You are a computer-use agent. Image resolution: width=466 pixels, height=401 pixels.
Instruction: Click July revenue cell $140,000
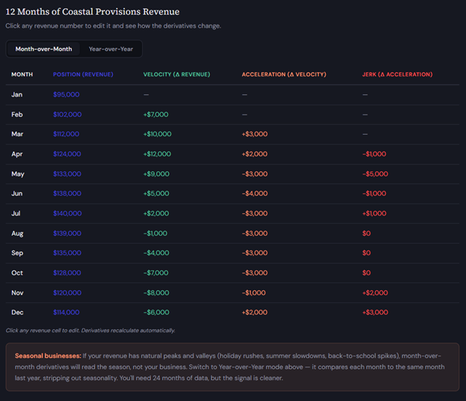coord(67,213)
